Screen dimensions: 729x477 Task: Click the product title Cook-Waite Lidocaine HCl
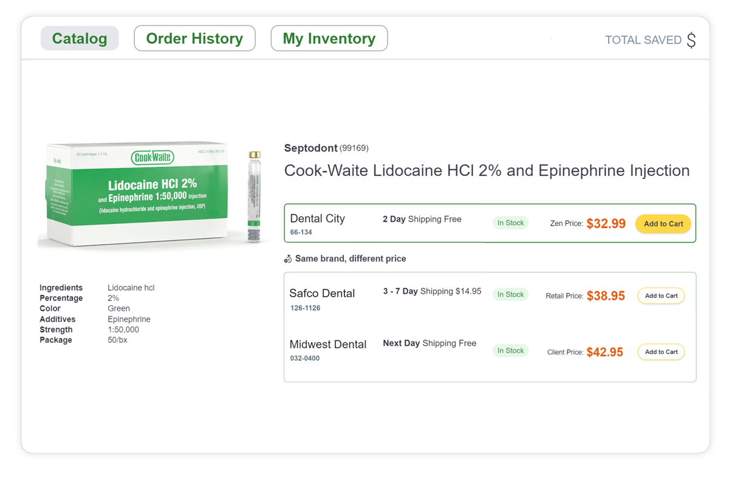(x=486, y=171)
